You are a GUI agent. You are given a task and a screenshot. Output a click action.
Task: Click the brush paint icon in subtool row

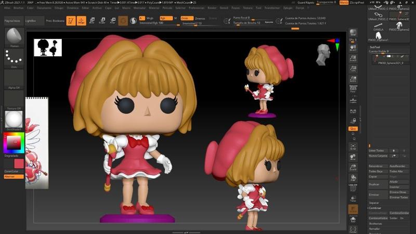tap(402, 56)
